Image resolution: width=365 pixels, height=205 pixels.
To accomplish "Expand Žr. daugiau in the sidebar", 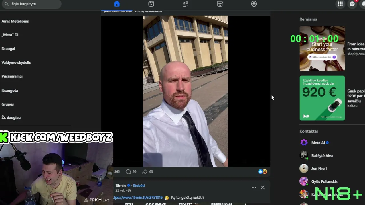I will tap(11, 118).
